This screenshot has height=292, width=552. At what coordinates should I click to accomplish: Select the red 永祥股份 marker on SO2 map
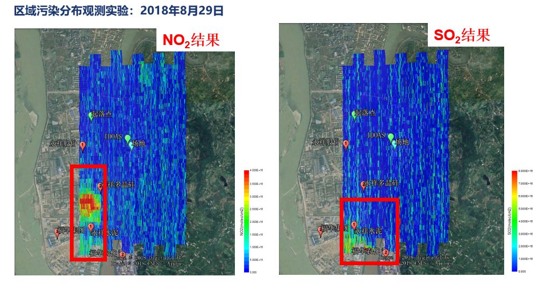coord(346,144)
